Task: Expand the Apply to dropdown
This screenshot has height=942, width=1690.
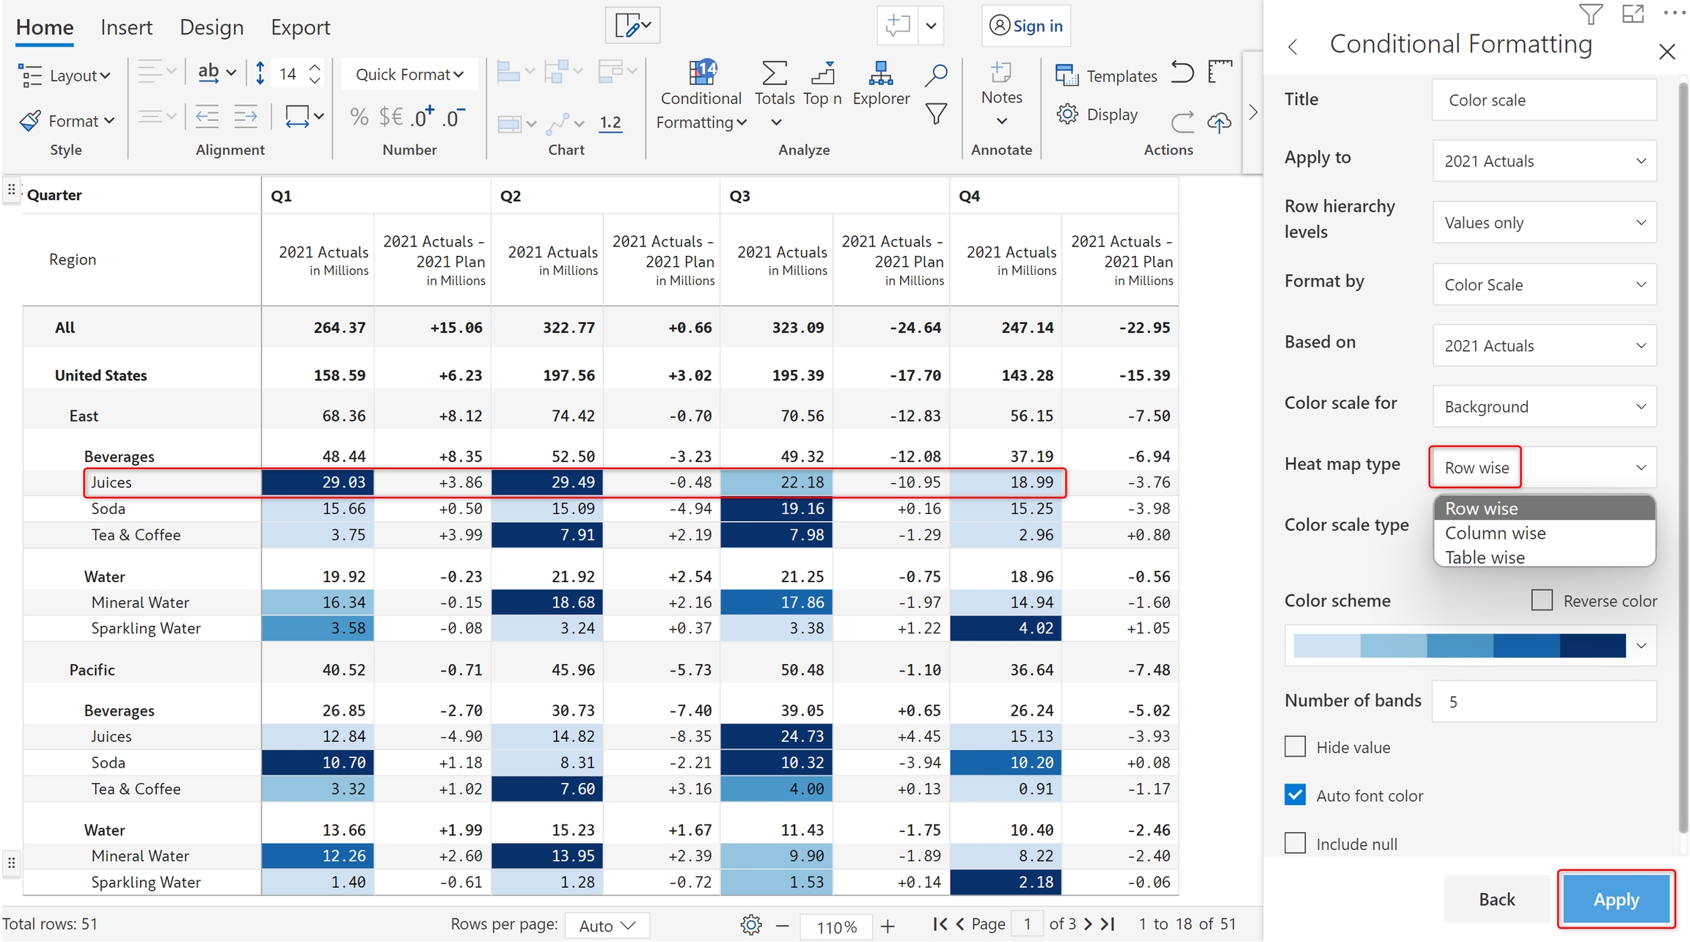Action: (1544, 161)
